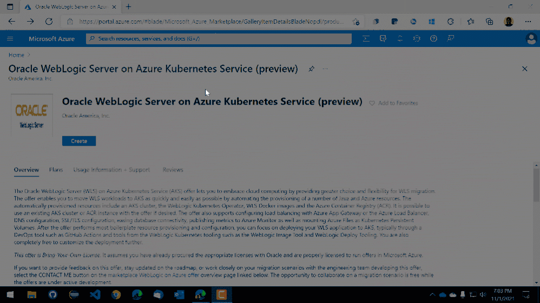Switch to the Plans tab

point(56,170)
